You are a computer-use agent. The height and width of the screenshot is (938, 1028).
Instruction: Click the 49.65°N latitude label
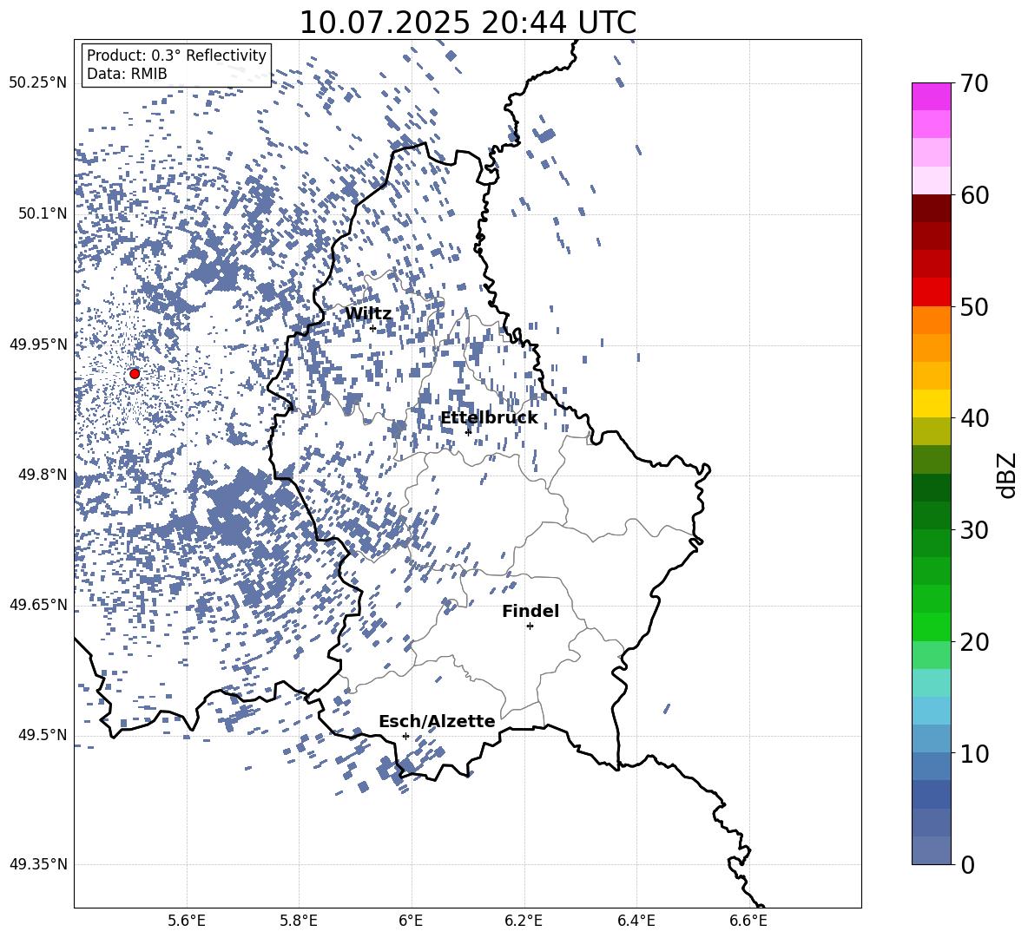pos(38,604)
